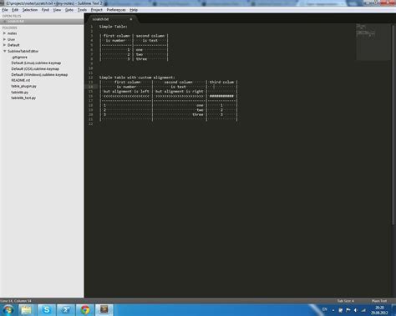The width and height of the screenshot is (396, 316).
Task: Expand the Default folder
Action: 4,45
